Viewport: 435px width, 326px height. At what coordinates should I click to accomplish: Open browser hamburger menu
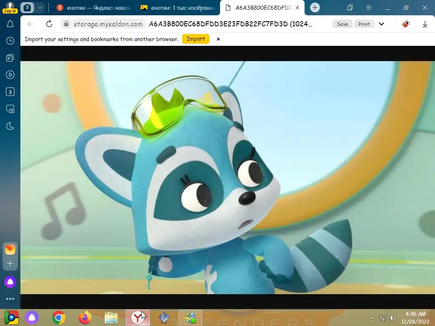[369, 8]
